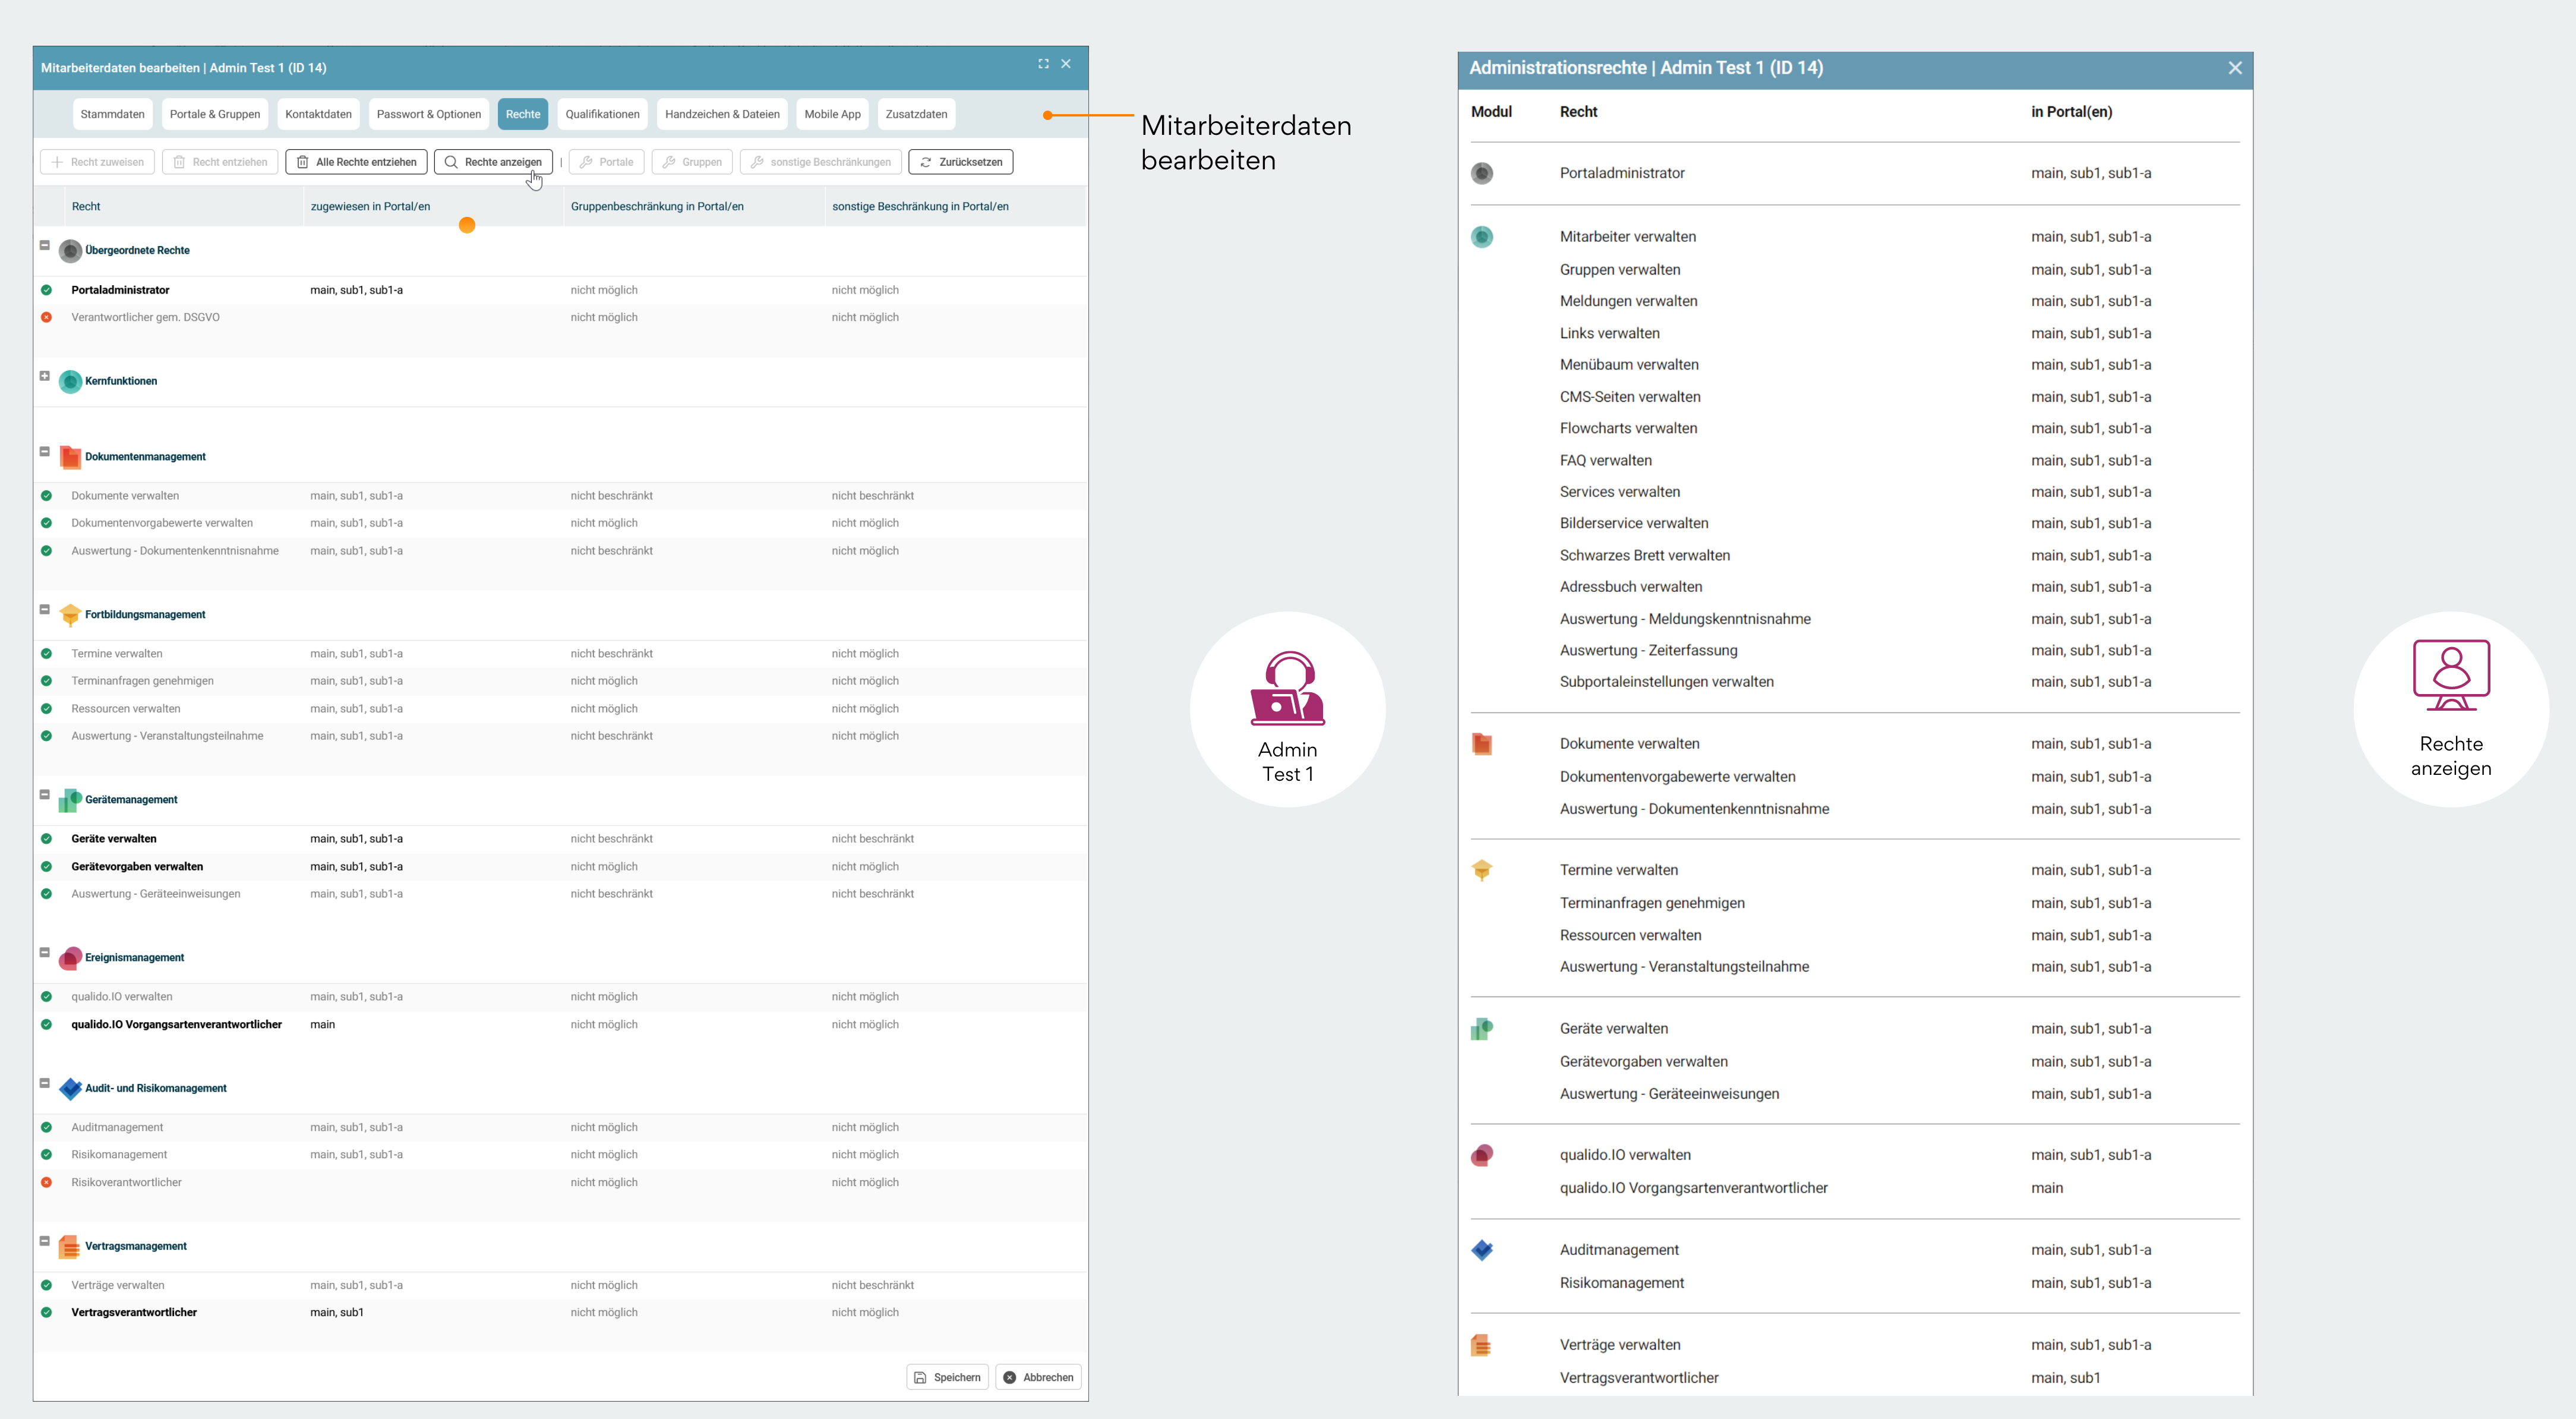Screen dimensions: 2576x1419
Task: Collapse the Vertragsmanagement section
Action: [x=44, y=1241]
